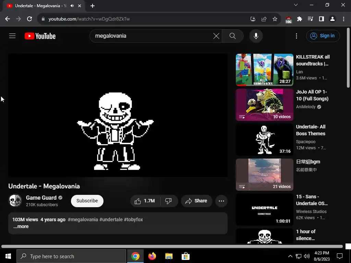
Task: Open a new tab
Action: 93,6
